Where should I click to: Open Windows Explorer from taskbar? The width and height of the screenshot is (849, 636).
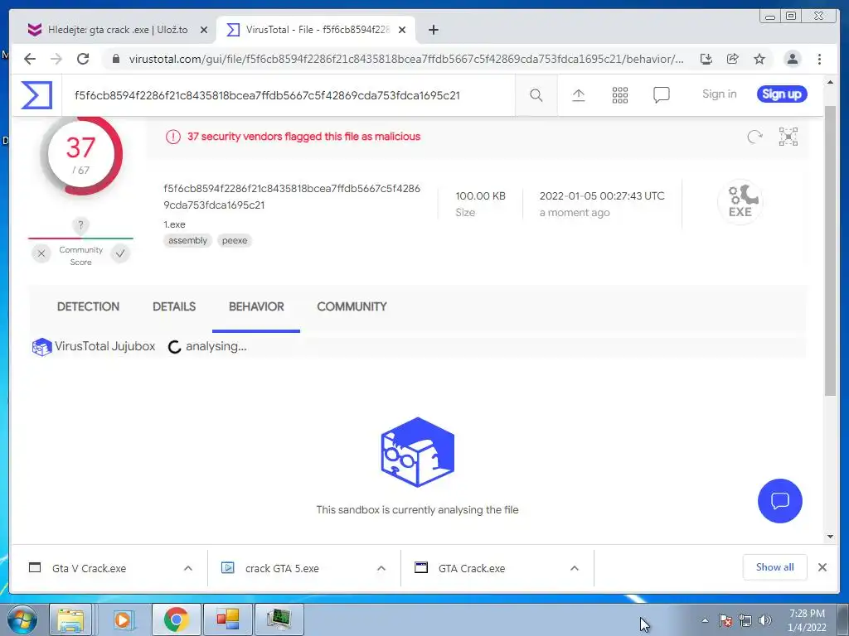70,619
